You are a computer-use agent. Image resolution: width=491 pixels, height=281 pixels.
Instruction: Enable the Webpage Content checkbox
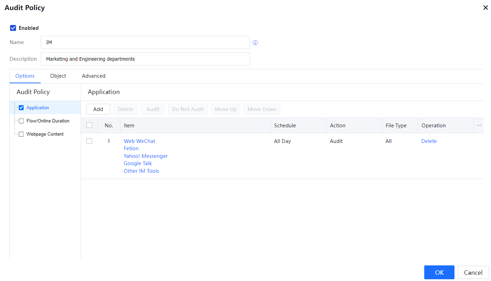click(x=21, y=134)
